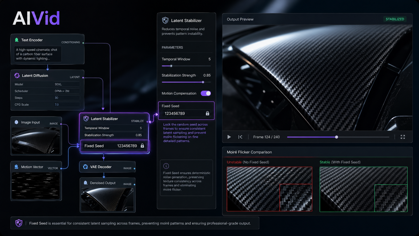Click the Denoised Output node icon
Viewport: 419px width, 236px height.
point(85,183)
